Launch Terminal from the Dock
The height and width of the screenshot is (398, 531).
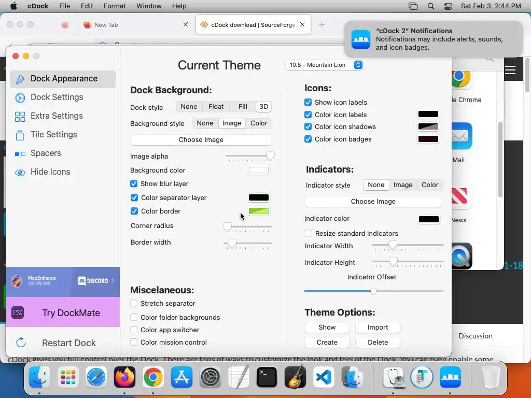pyautogui.click(x=267, y=377)
